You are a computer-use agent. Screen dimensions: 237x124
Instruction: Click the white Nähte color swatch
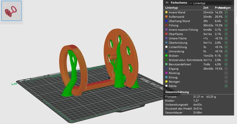point(166,86)
